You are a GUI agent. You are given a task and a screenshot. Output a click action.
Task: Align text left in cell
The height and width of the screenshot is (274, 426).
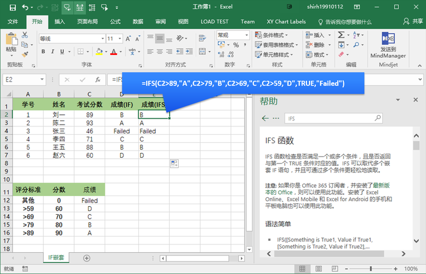pos(150,51)
